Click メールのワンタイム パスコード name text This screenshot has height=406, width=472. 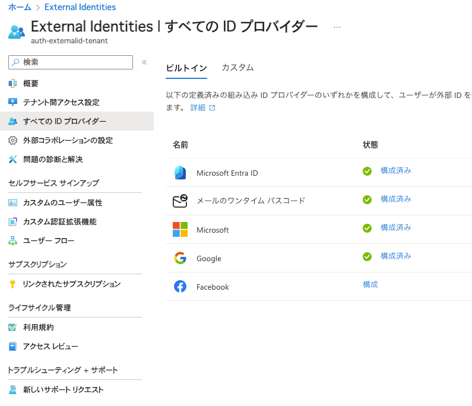251,201
